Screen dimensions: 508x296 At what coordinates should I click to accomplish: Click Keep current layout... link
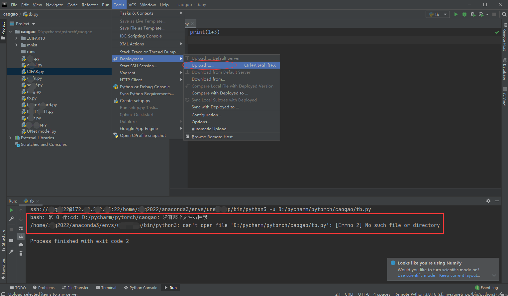tap(459, 275)
